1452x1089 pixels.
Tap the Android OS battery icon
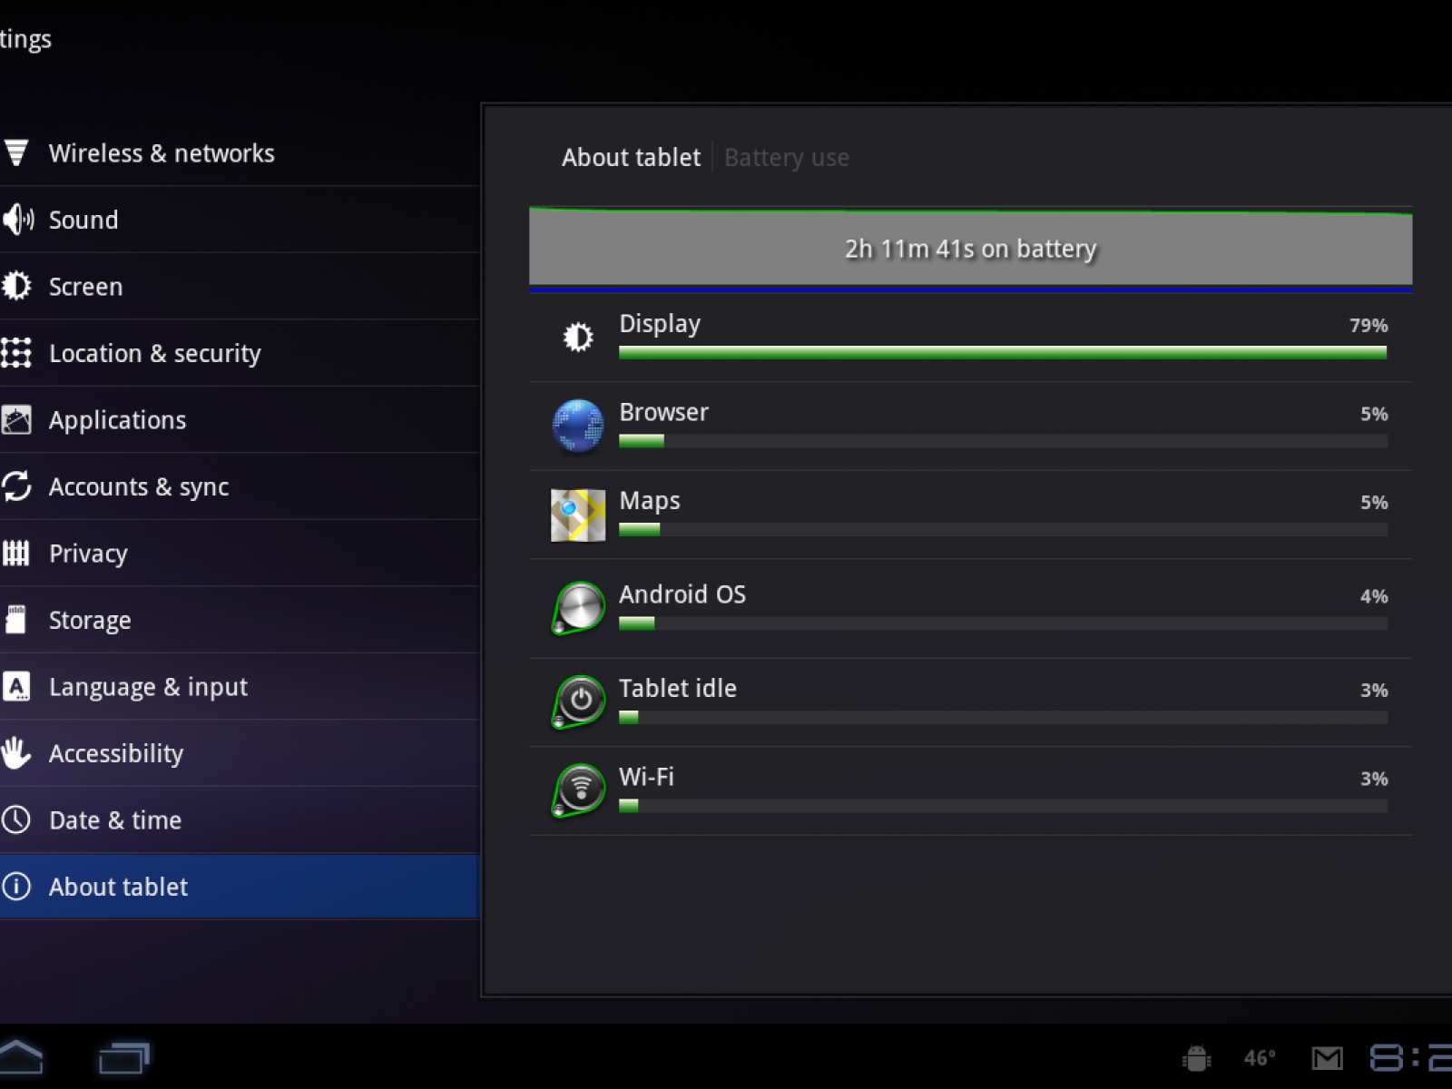(578, 607)
